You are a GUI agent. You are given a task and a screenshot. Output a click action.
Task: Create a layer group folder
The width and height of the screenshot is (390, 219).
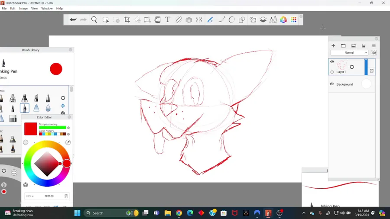coord(343,46)
